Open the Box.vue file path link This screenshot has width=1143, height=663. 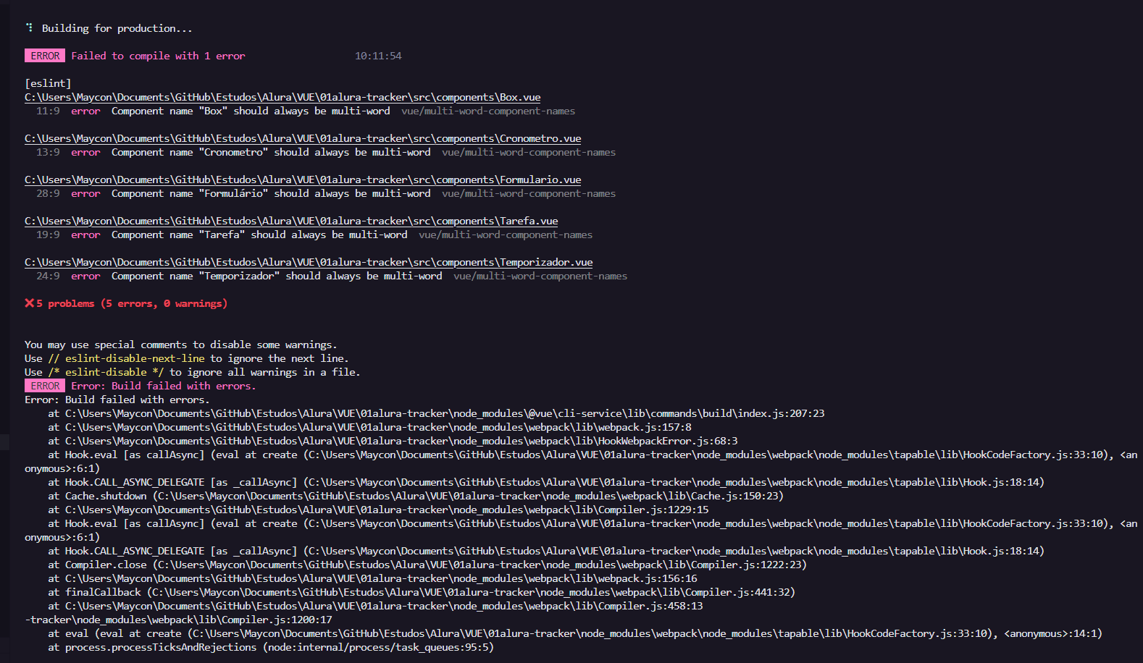coord(282,97)
